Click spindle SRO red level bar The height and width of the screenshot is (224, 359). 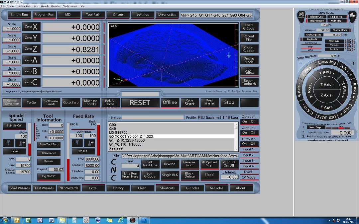tap(30, 149)
